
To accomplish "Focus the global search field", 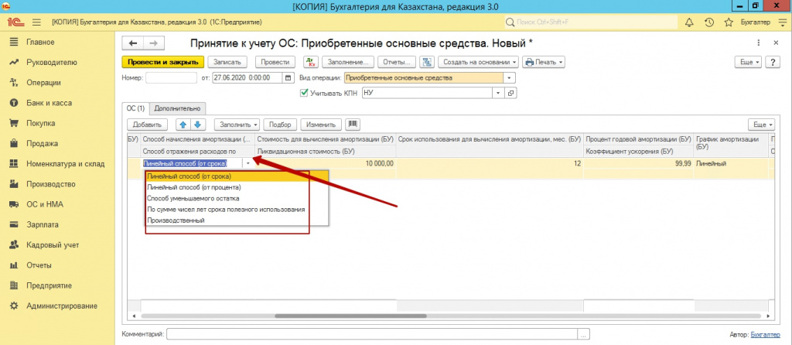I will pyautogui.click(x=591, y=22).
